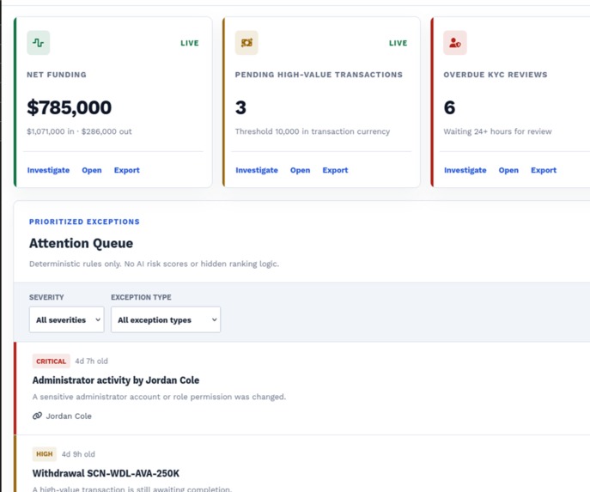Open Pending High-Value Transactions card
Viewport: 590px width, 492px height.
tap(300, 170)
